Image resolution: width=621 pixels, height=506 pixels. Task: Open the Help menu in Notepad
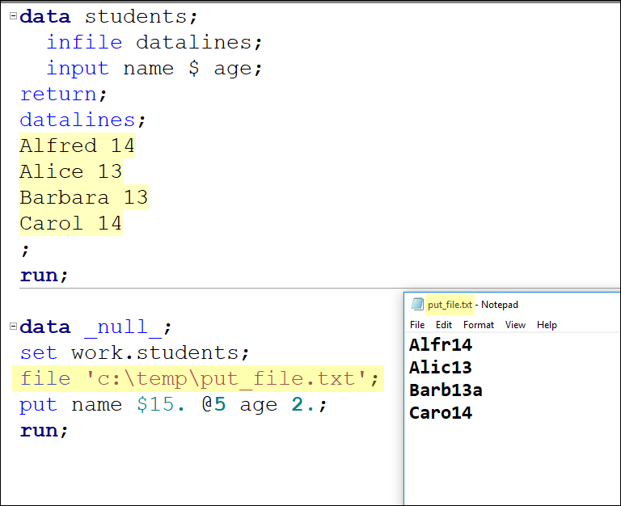point(547,325)
